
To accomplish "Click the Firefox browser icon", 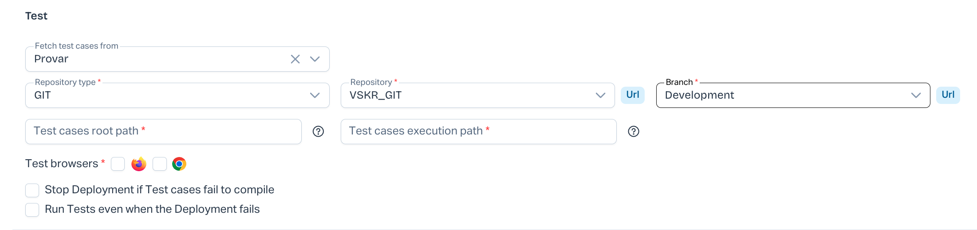I will coord(139,164).
